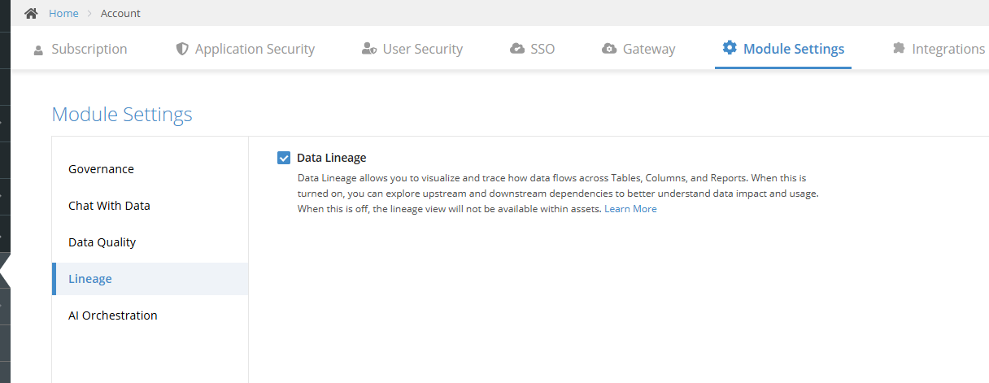Select the highlighted Lineage sidebar item
The image size is (989, 383).
point(150,279)
